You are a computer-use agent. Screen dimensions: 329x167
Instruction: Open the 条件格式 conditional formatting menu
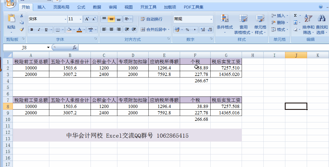tap(225, 24)
